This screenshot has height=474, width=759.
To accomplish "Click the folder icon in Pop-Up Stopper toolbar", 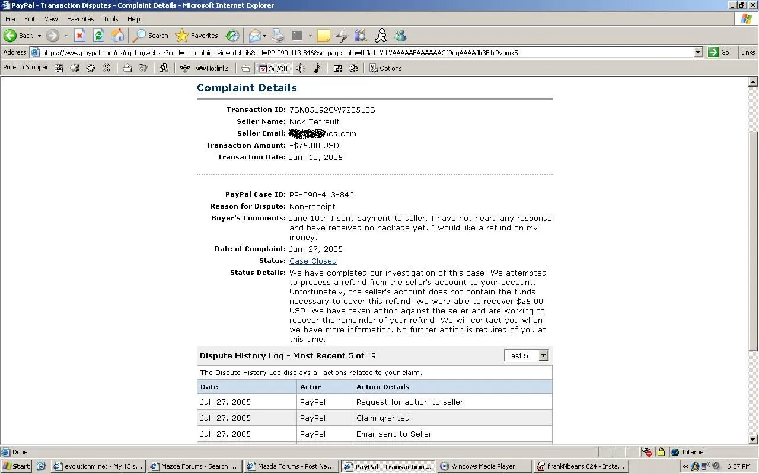I will click(245, 68).
